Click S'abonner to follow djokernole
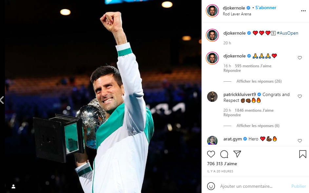This screenshot has height=193, width=309. (x=266, y=8)
